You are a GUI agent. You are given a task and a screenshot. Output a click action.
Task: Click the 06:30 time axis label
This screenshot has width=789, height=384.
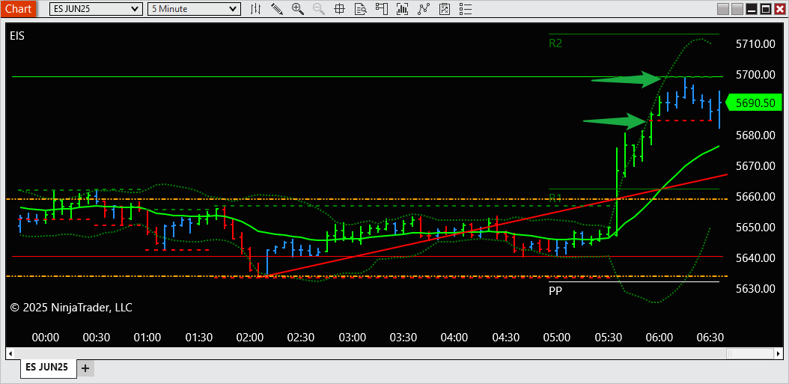coord(710,337)
